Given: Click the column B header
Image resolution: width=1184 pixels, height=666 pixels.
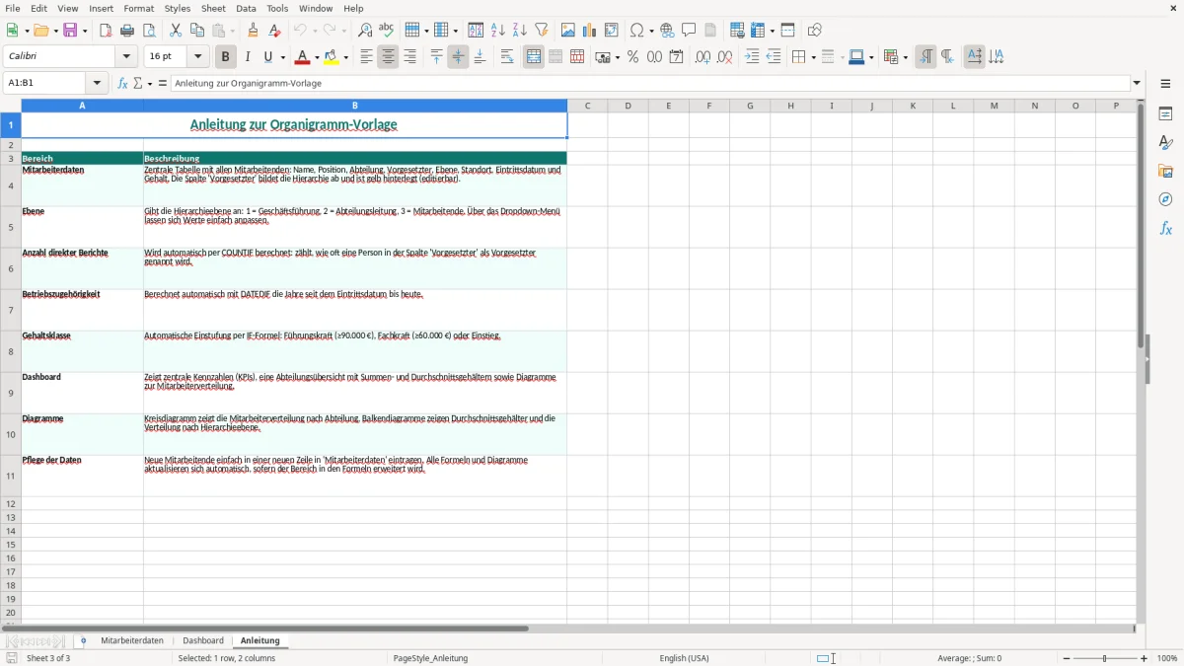Looking at the screenshot, I should point(355,106).
